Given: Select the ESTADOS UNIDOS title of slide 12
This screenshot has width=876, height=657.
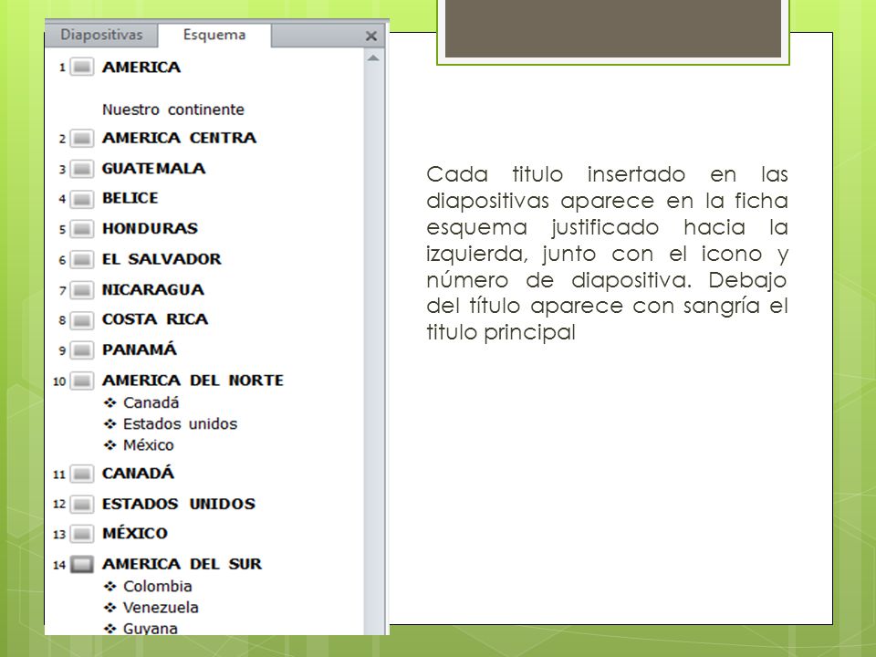Looking at the screenshot, I should pos(179,504).
